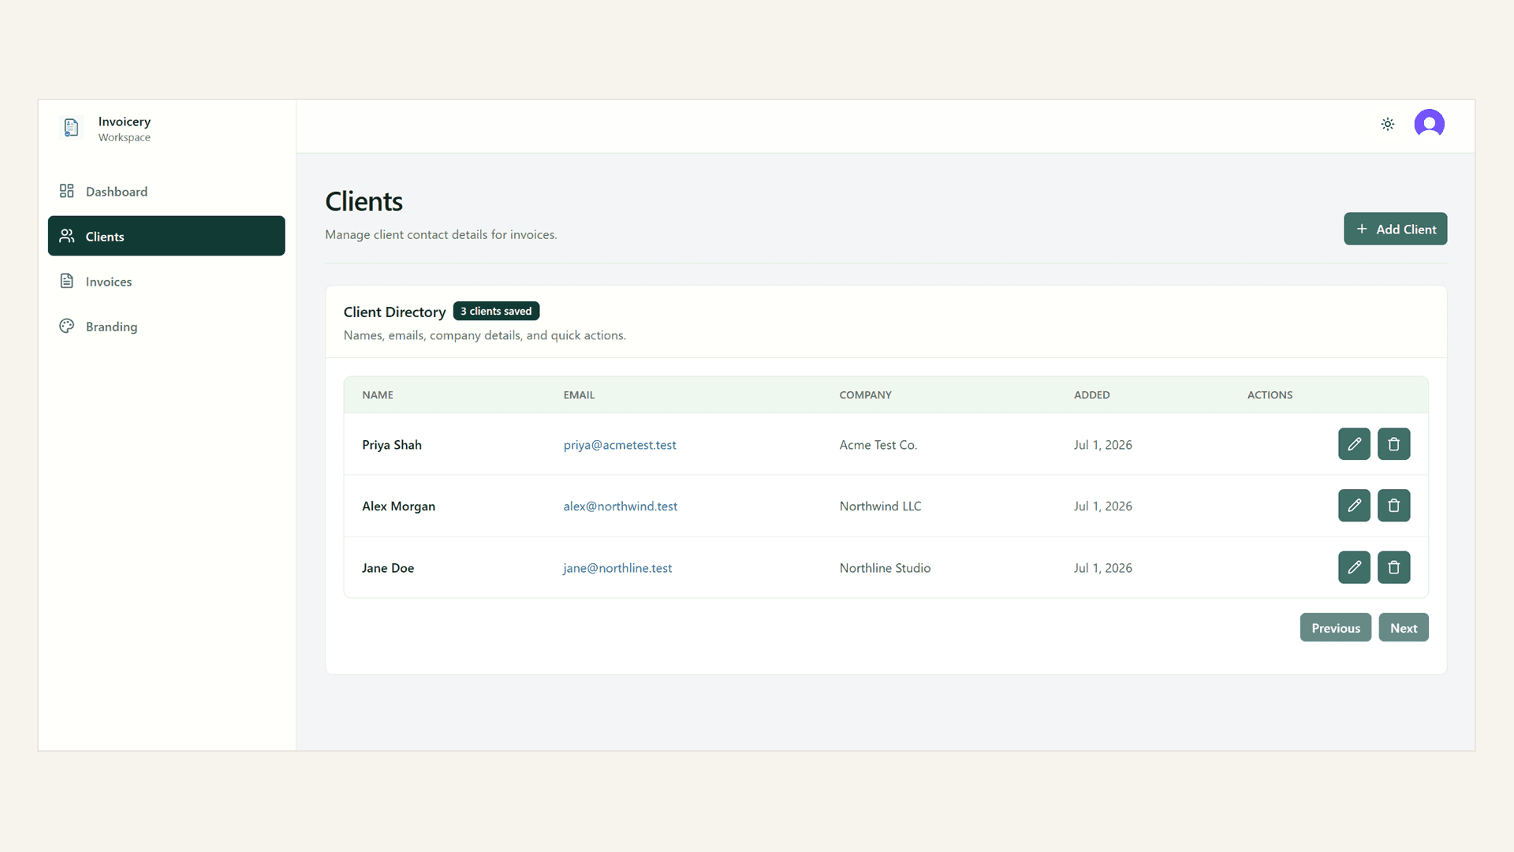The height and width of the screenshot is (852, 1514).
Task: Click the Add Client button
Action: (1395, 229)
